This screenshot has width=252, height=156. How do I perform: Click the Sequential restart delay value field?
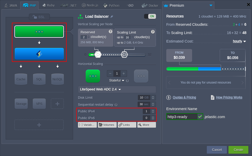pos(144,104)
